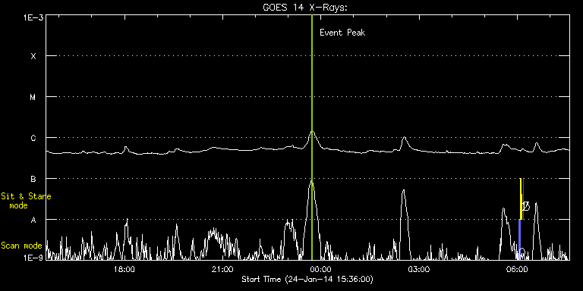The width and height of the screenshot is (583, 291).
Task: Click the 1E-9 bottom axis value
Action: tap(33, 258)
